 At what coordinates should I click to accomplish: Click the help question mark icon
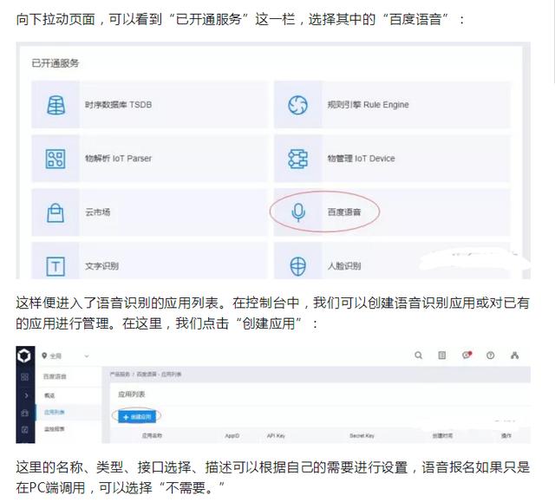point(490,355)
